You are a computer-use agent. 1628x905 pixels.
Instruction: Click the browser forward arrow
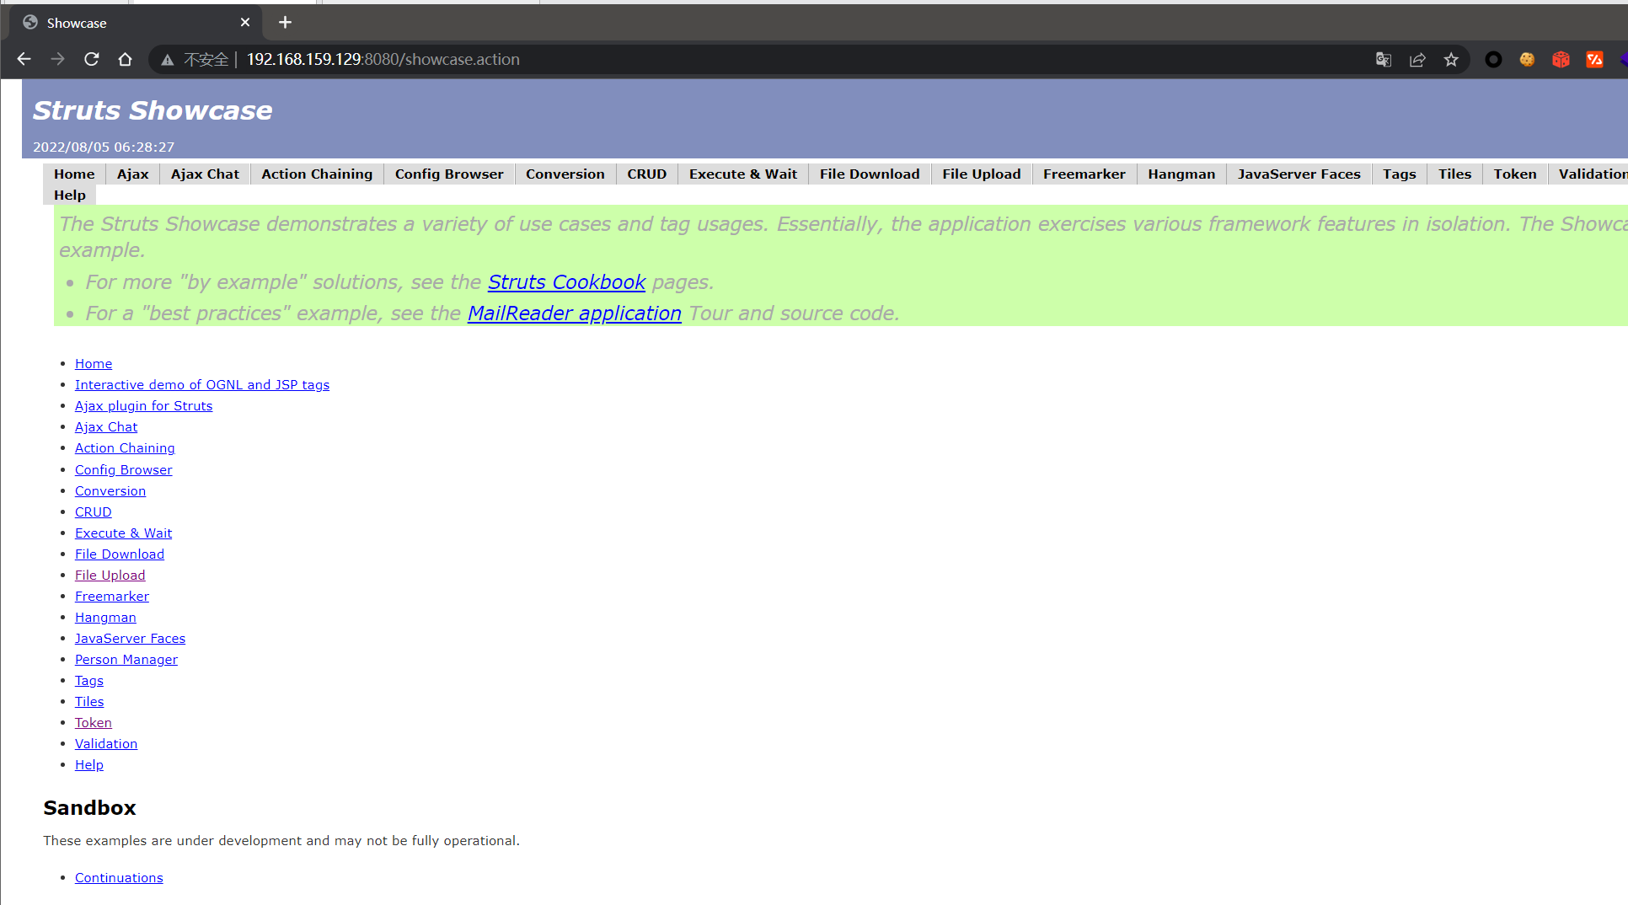pos(57,59)
